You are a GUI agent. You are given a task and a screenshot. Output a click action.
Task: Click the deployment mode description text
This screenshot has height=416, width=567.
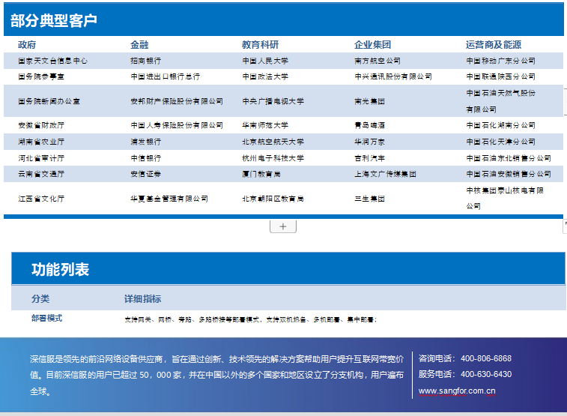pos(251,319)
